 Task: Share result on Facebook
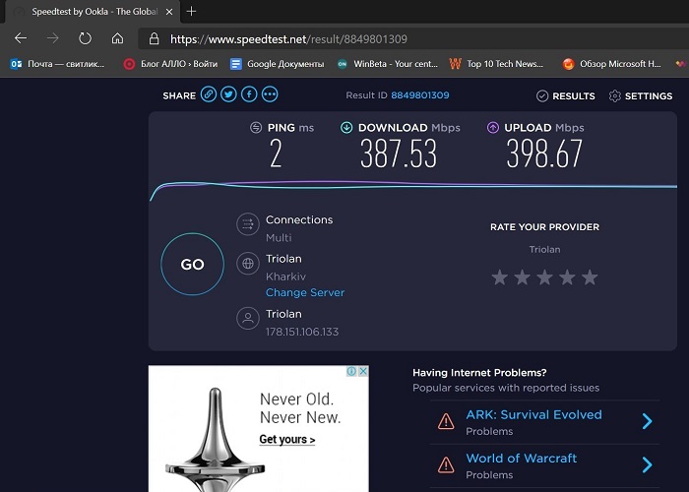coord(249,94)
